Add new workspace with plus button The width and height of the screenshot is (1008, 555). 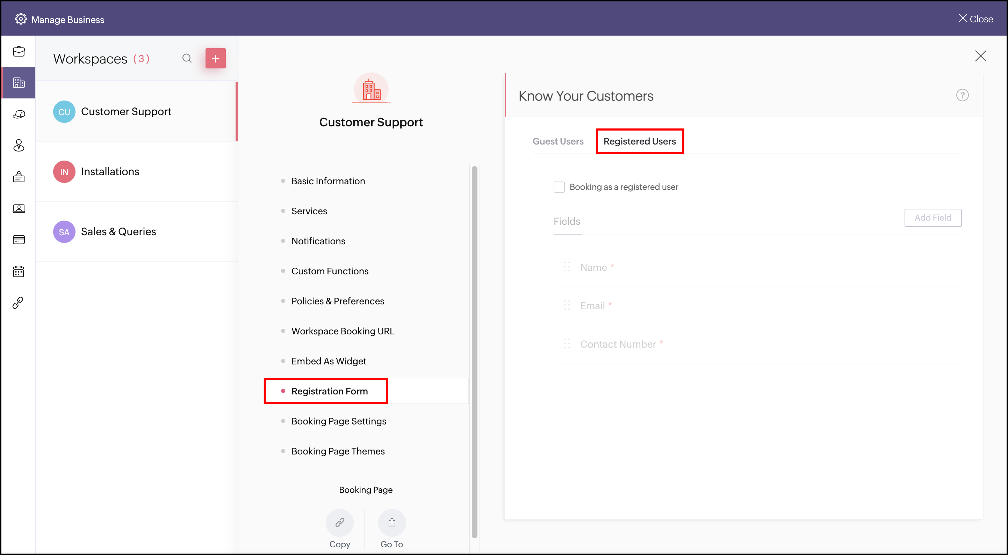click(x=215, y=58)
